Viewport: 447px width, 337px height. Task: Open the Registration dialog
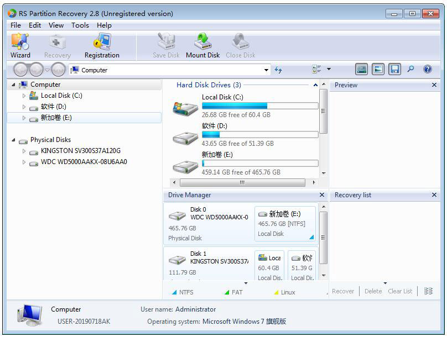[102, 45]
